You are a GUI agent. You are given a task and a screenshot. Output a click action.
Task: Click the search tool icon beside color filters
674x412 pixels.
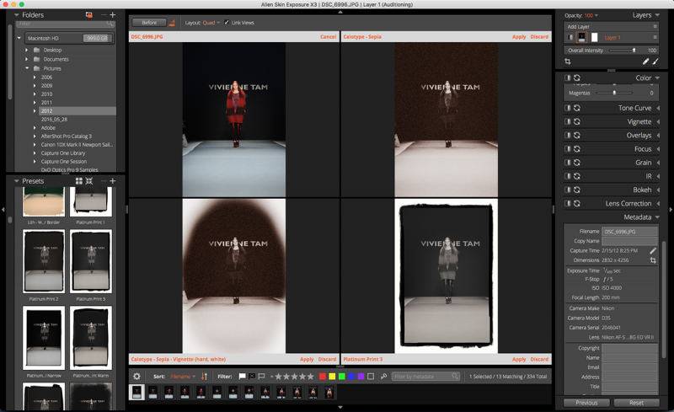pyautogui.click(x=383, y=377)
